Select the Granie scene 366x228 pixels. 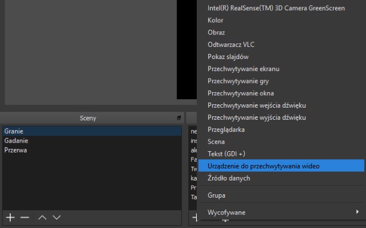[x=92, y=131]
